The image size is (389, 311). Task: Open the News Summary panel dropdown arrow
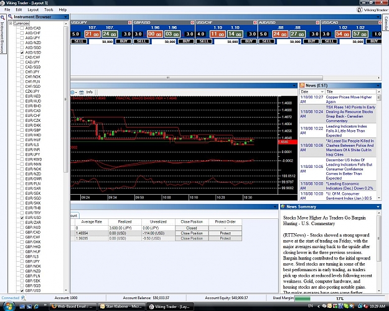coord(378,207)
